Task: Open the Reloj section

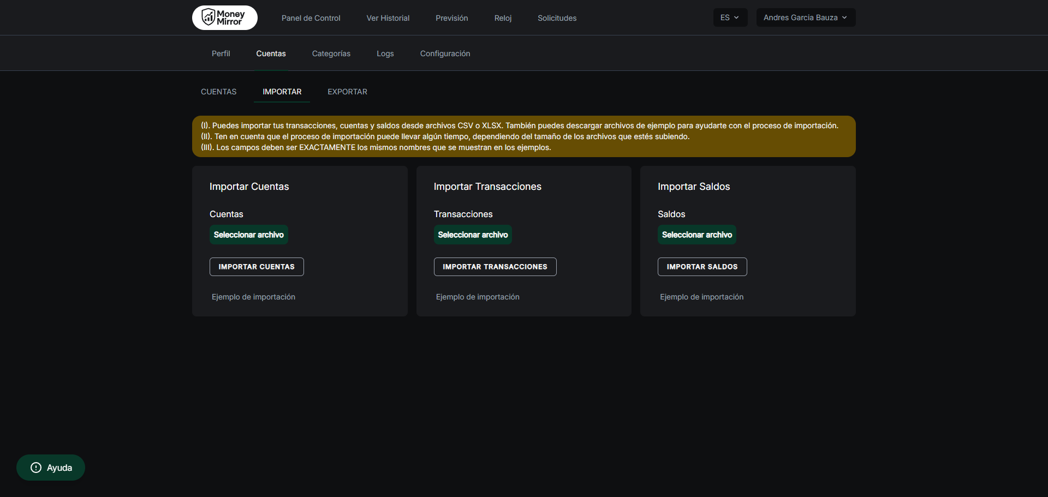Action: click(503, 18)
